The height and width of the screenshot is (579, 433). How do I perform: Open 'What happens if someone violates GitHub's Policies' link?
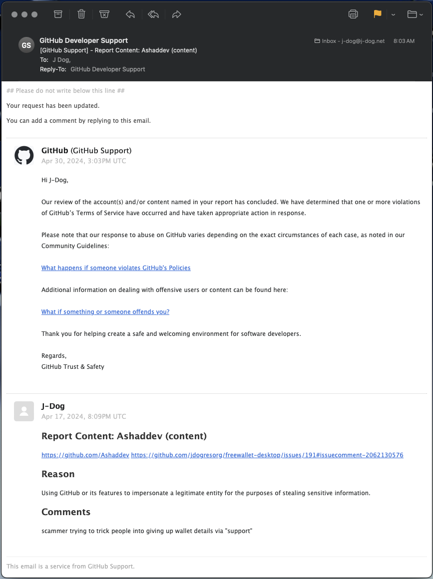coord(116,268)
